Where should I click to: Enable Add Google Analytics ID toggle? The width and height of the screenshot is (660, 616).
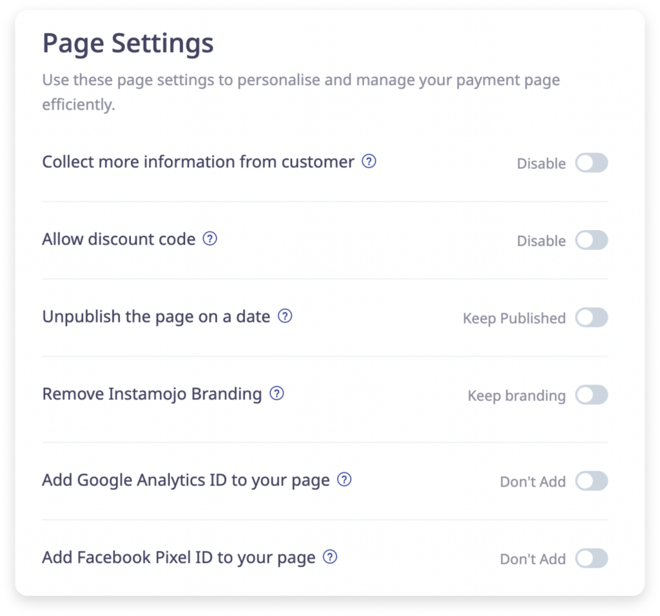click(591, 481)
